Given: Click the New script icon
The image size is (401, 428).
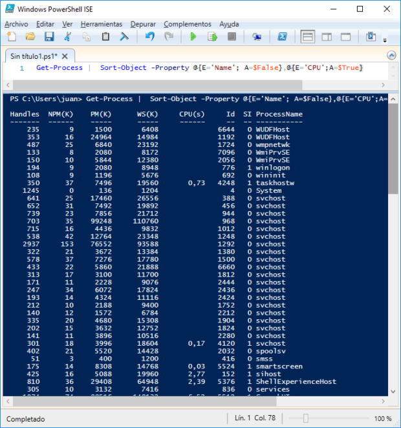Looking at the screenshot, I should [x=12, y=37].
